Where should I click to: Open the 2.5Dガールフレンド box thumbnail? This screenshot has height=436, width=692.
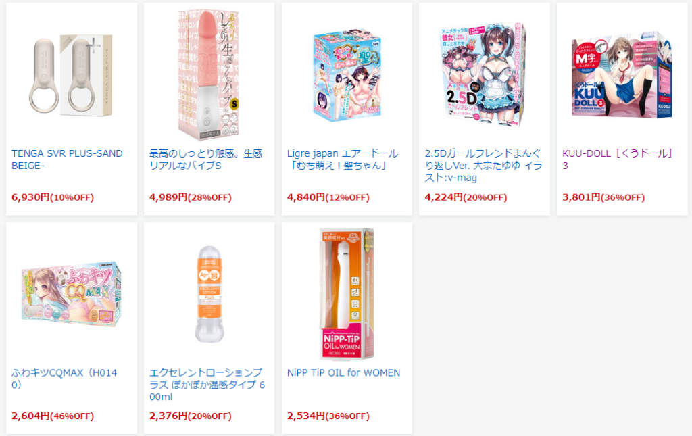click(x=484, y=74)
